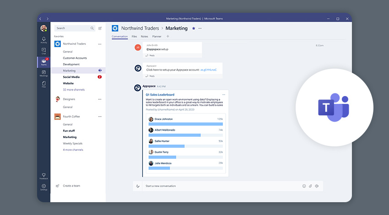Switch to the Conversation tab
Image resolution: width=389 pixels, height=215 pixels.
pyautogui.click(x=119, y=37)
